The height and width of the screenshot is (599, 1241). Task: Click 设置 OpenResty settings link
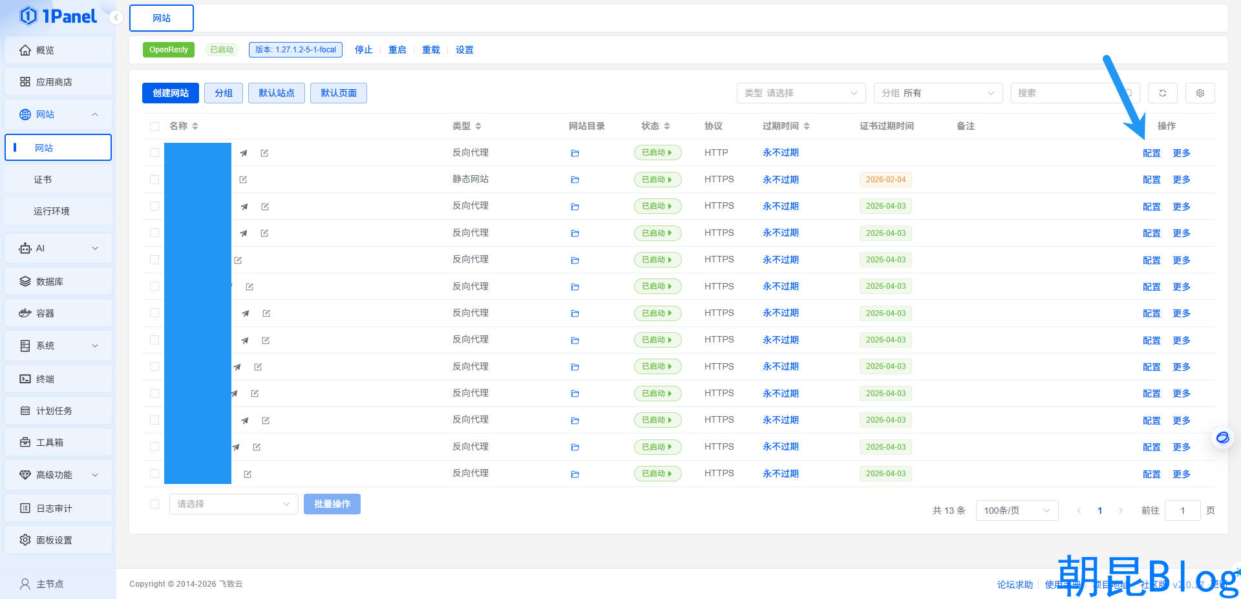pyautogui.click(x=465, y=50)
